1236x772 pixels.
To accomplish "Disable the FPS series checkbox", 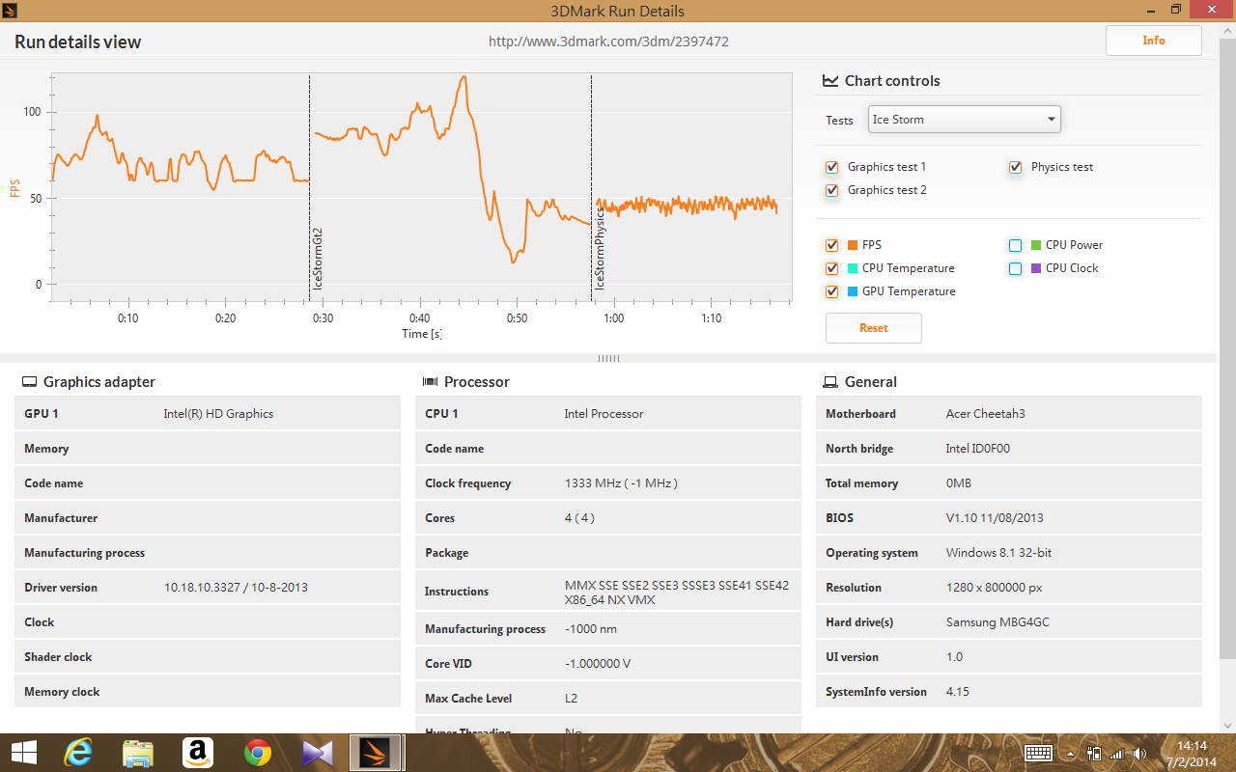I will click(x=832, y=245).
